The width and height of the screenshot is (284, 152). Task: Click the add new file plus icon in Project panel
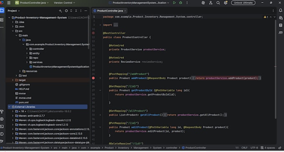pyautogui.click(x=60, y=11)
